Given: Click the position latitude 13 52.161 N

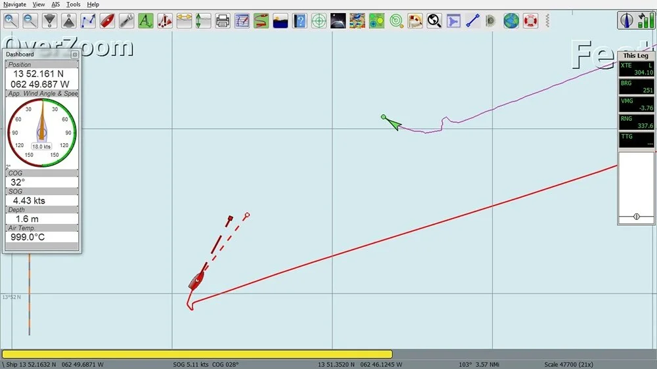Looking at the screenshot, I should point(39,74).
